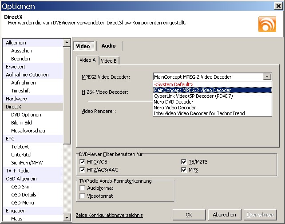Cancel with the Abbrechen button
The height and width of the screenshot is (224, 285).
(x=225, y=215)
